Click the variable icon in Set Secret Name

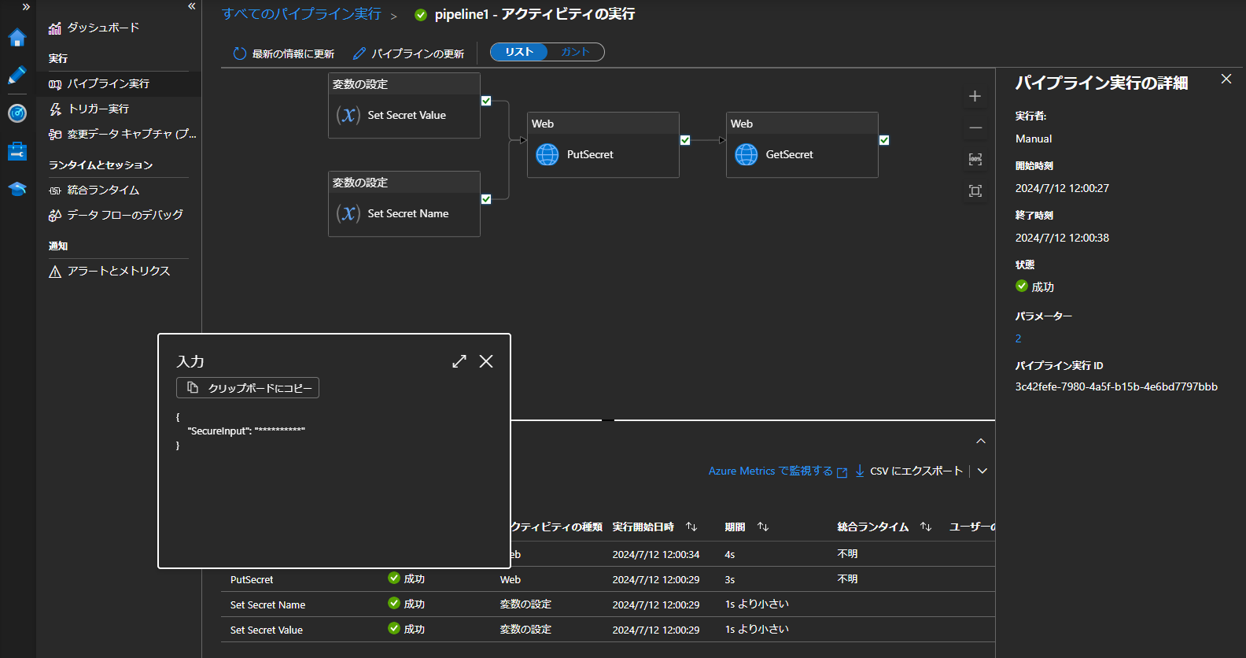pos(348,213)
